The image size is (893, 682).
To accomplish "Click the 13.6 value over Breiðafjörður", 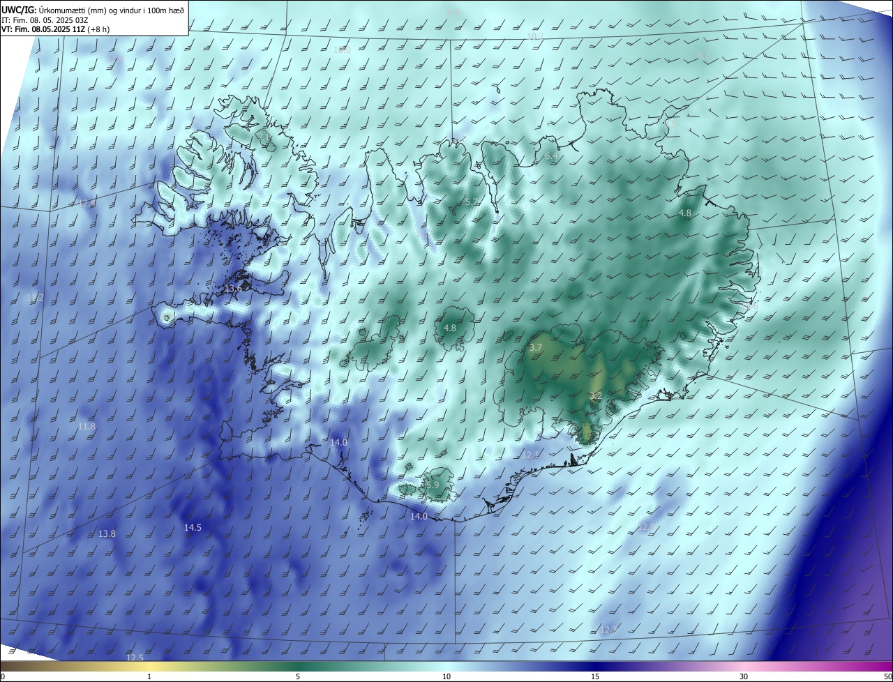I will 233,289.
